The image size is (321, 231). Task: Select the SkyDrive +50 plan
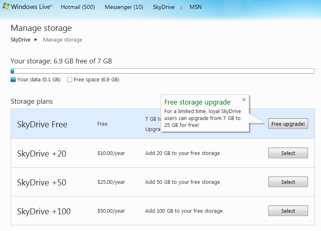(288, 182)
